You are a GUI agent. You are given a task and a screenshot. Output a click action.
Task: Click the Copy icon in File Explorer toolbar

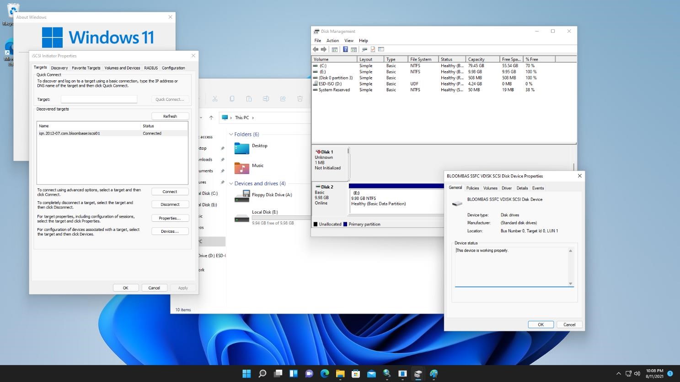coord(232,99)
